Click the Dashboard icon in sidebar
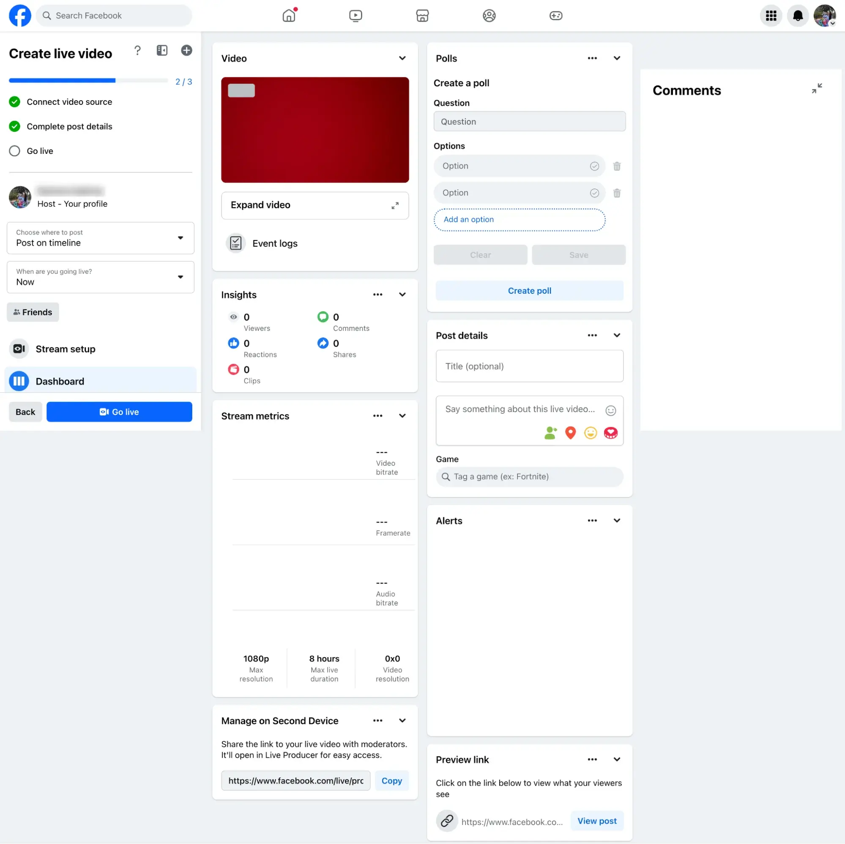This screenshot has height=844, width=845. [x=19, y=381]
